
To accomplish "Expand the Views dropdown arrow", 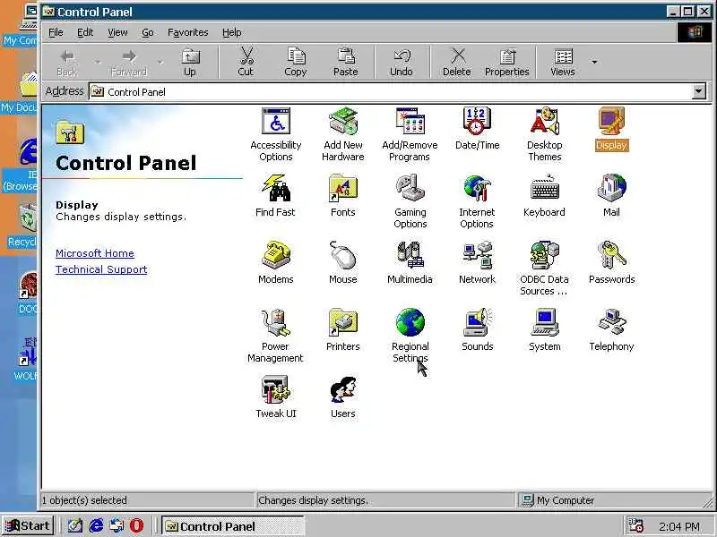I will coord(594,62).
